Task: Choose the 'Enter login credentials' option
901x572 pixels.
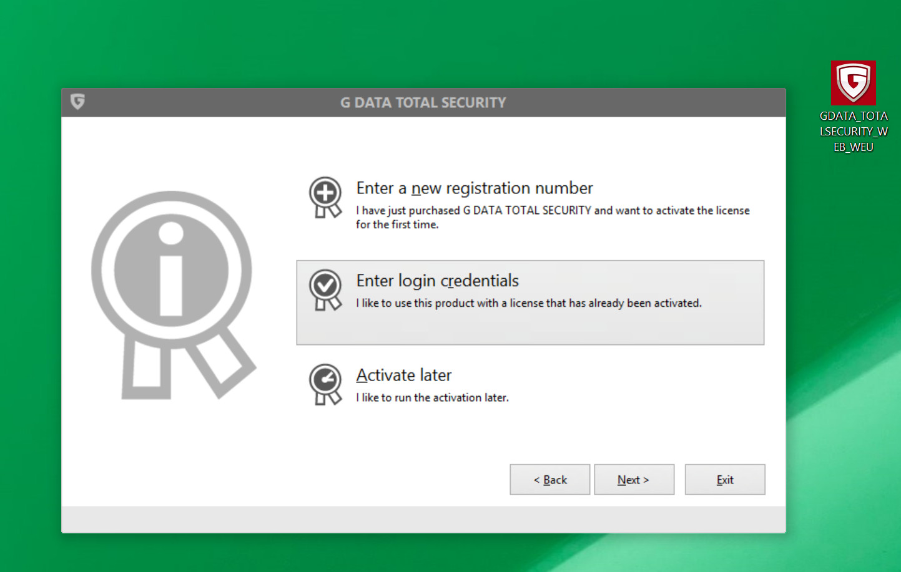Action: click(531, 303)
